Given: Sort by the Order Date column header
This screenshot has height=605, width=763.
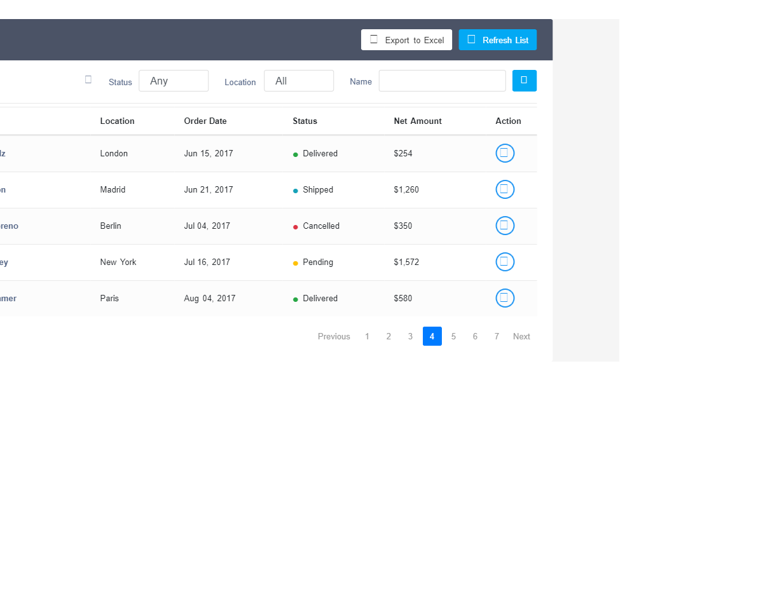Looking at the screenshot, I should (205, 121).
